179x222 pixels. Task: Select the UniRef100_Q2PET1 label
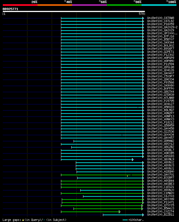(161, 52)
